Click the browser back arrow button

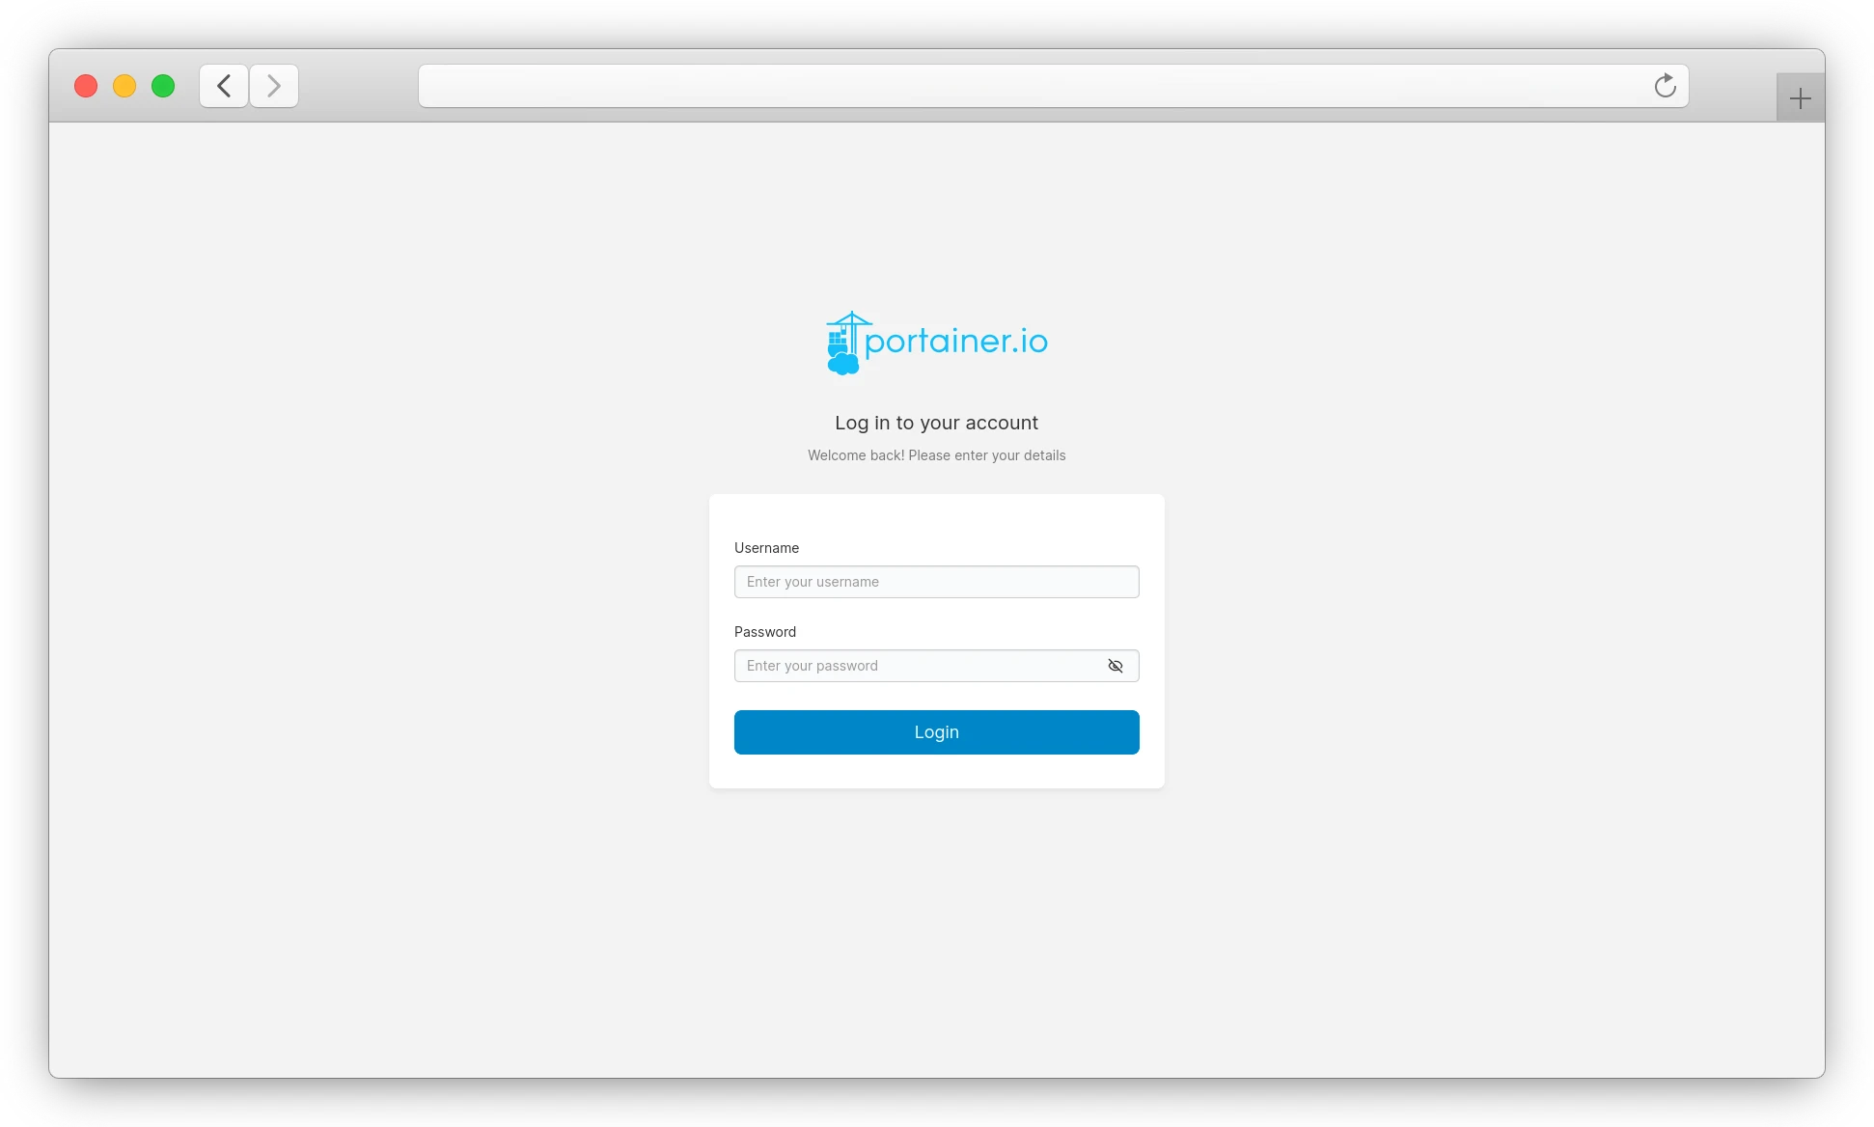pyautogui.click(x=224, y=86)
